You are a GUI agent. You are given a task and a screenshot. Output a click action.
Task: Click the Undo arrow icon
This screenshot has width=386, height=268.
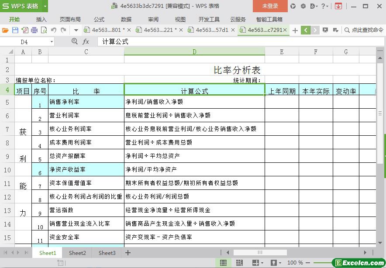(54, 30)
